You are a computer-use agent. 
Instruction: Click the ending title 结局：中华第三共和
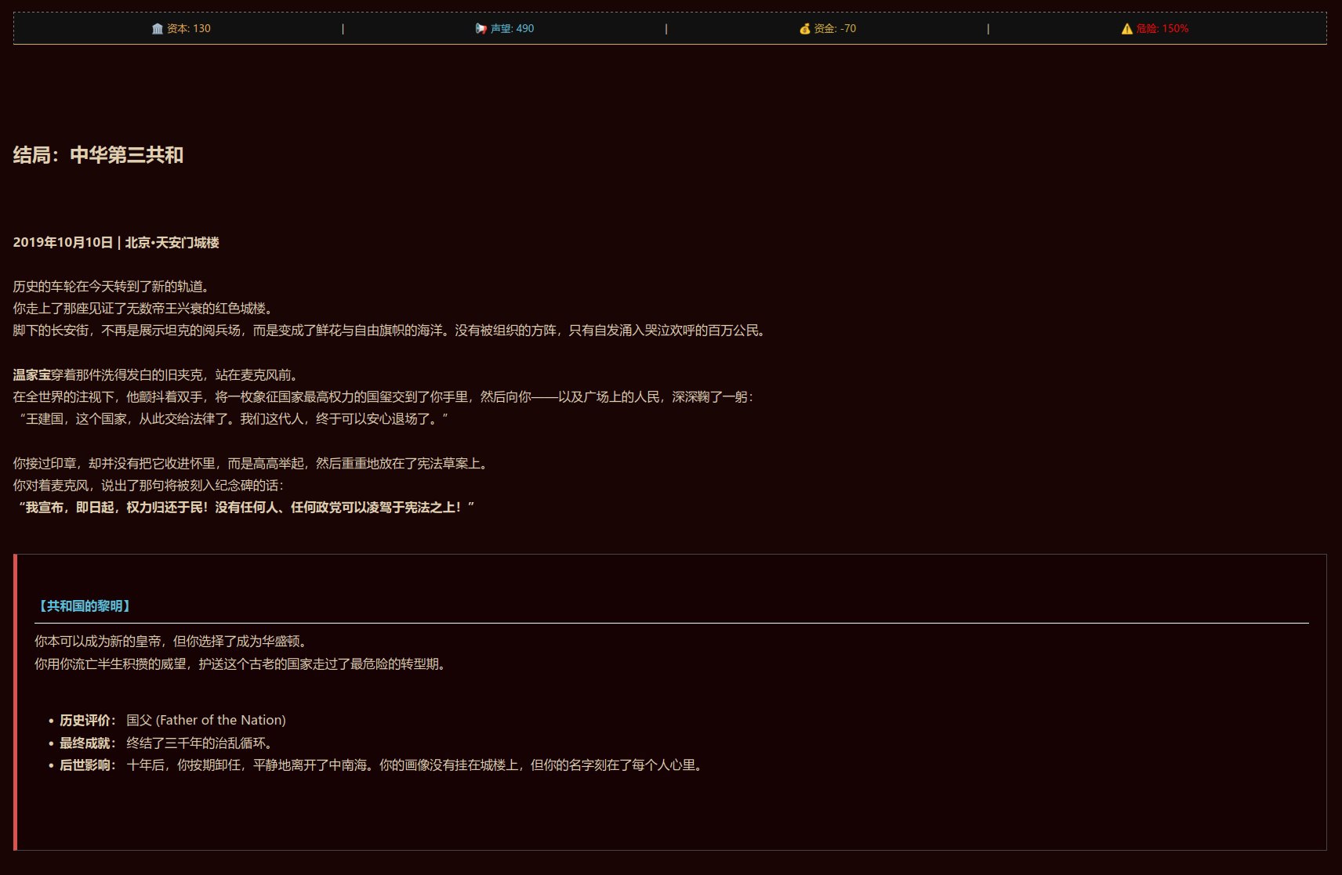pyautogui.click(x=98, y=155)
